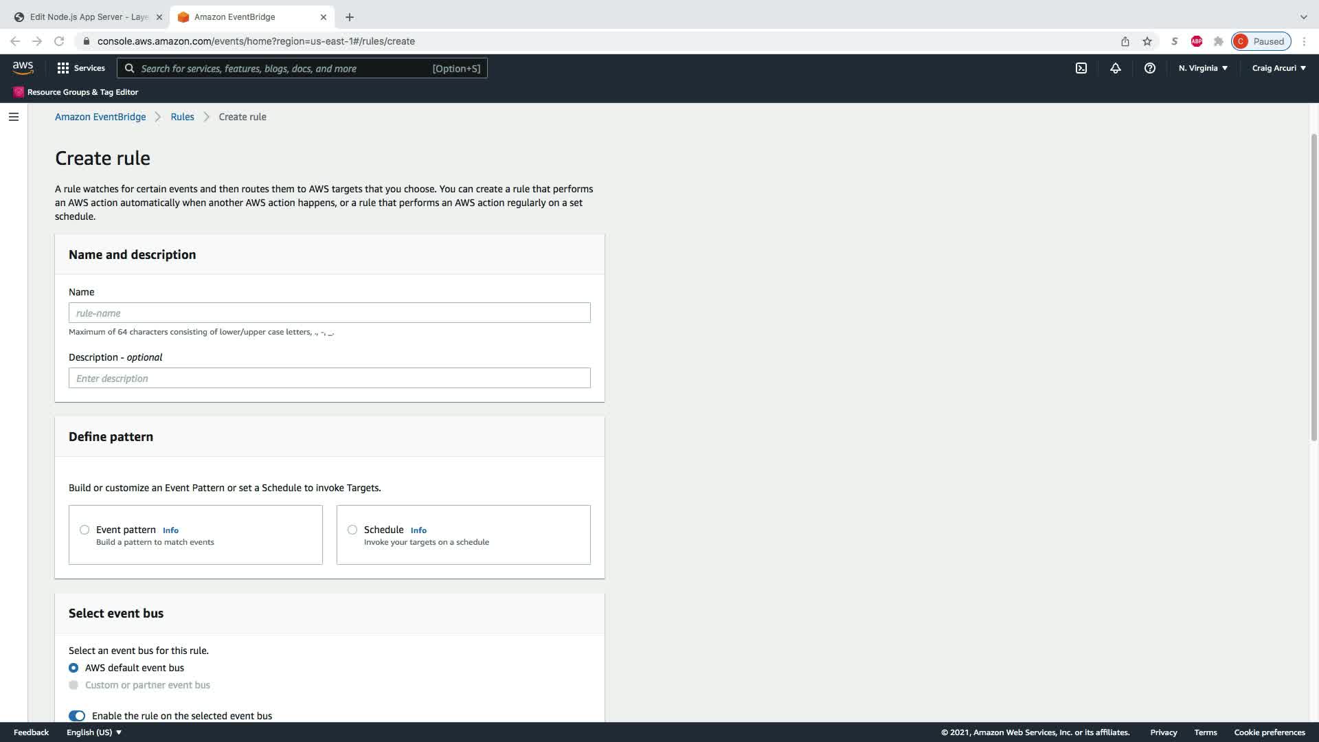Click the AWS logo home icon
This screenshot has height=742, width=1319.
[x=23, y=67]
